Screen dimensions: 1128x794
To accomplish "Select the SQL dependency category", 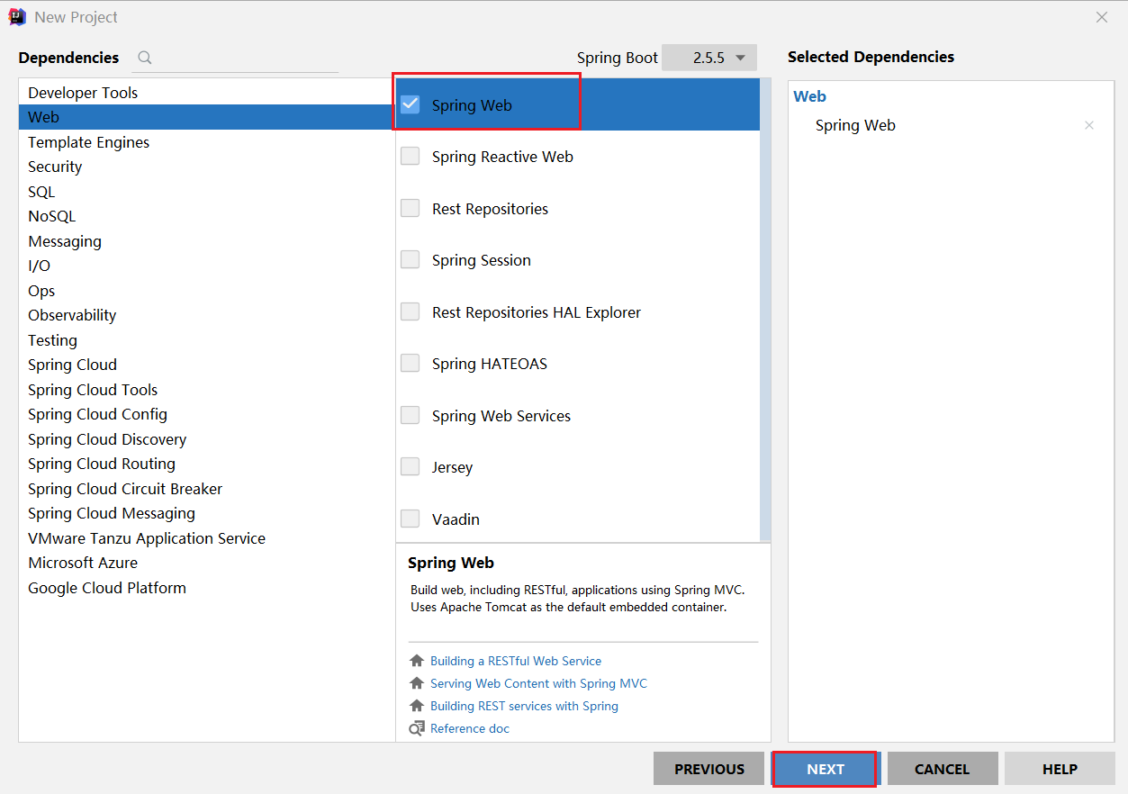I will point(41,192).
